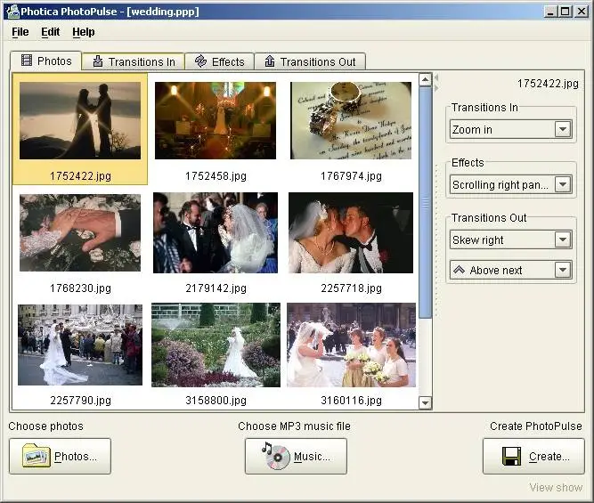Open the Edit menu
The width and height of the screenshot is (594, 503).
coord(51,32)
